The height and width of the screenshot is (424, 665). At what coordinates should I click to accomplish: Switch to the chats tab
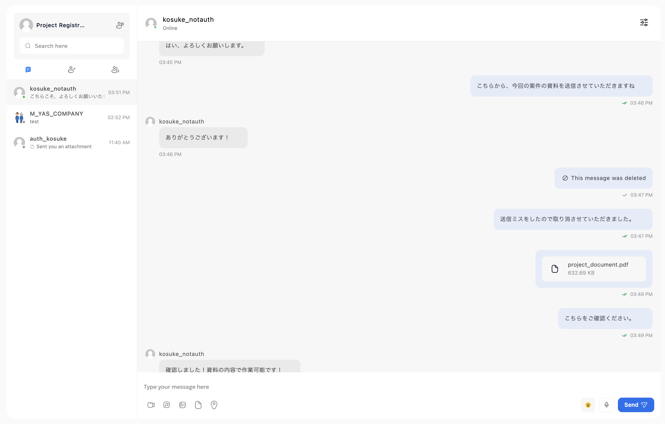28,70
